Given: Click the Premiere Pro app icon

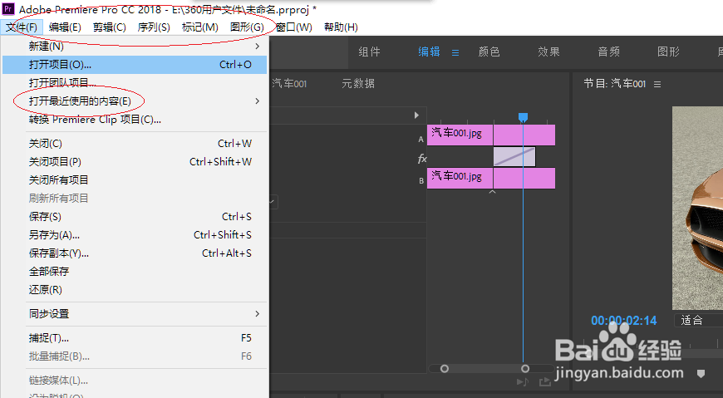Looking at the screenshot, I should point(8,9).
